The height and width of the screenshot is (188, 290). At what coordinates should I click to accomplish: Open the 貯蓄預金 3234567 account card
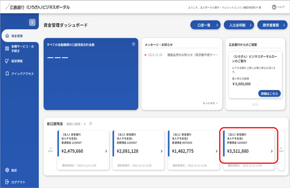[249, 150]
